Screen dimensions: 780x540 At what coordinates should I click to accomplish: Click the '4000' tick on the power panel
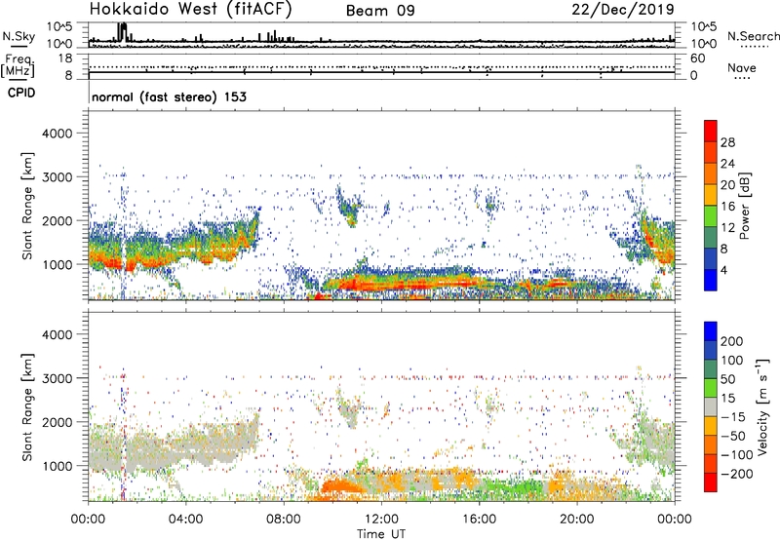coord(57,134)
